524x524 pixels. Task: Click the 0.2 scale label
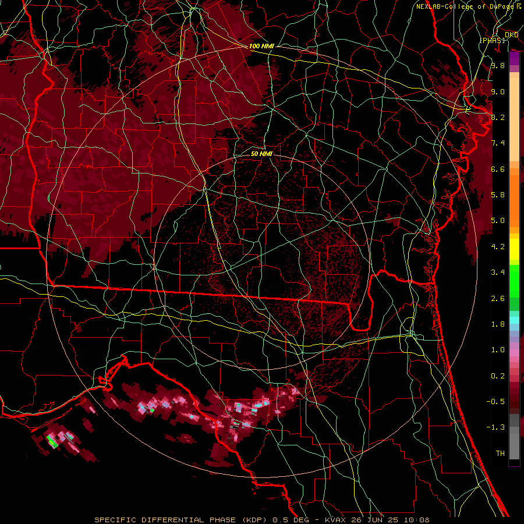pyautogui.click(x=498, y=376)
